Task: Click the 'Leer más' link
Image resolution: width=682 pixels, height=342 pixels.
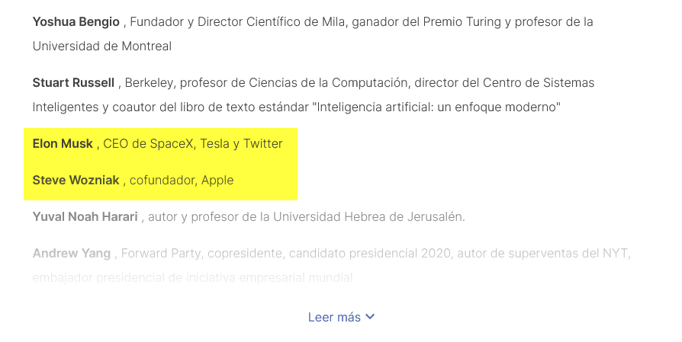Action: pyautogui.click(x=334, y=317)
